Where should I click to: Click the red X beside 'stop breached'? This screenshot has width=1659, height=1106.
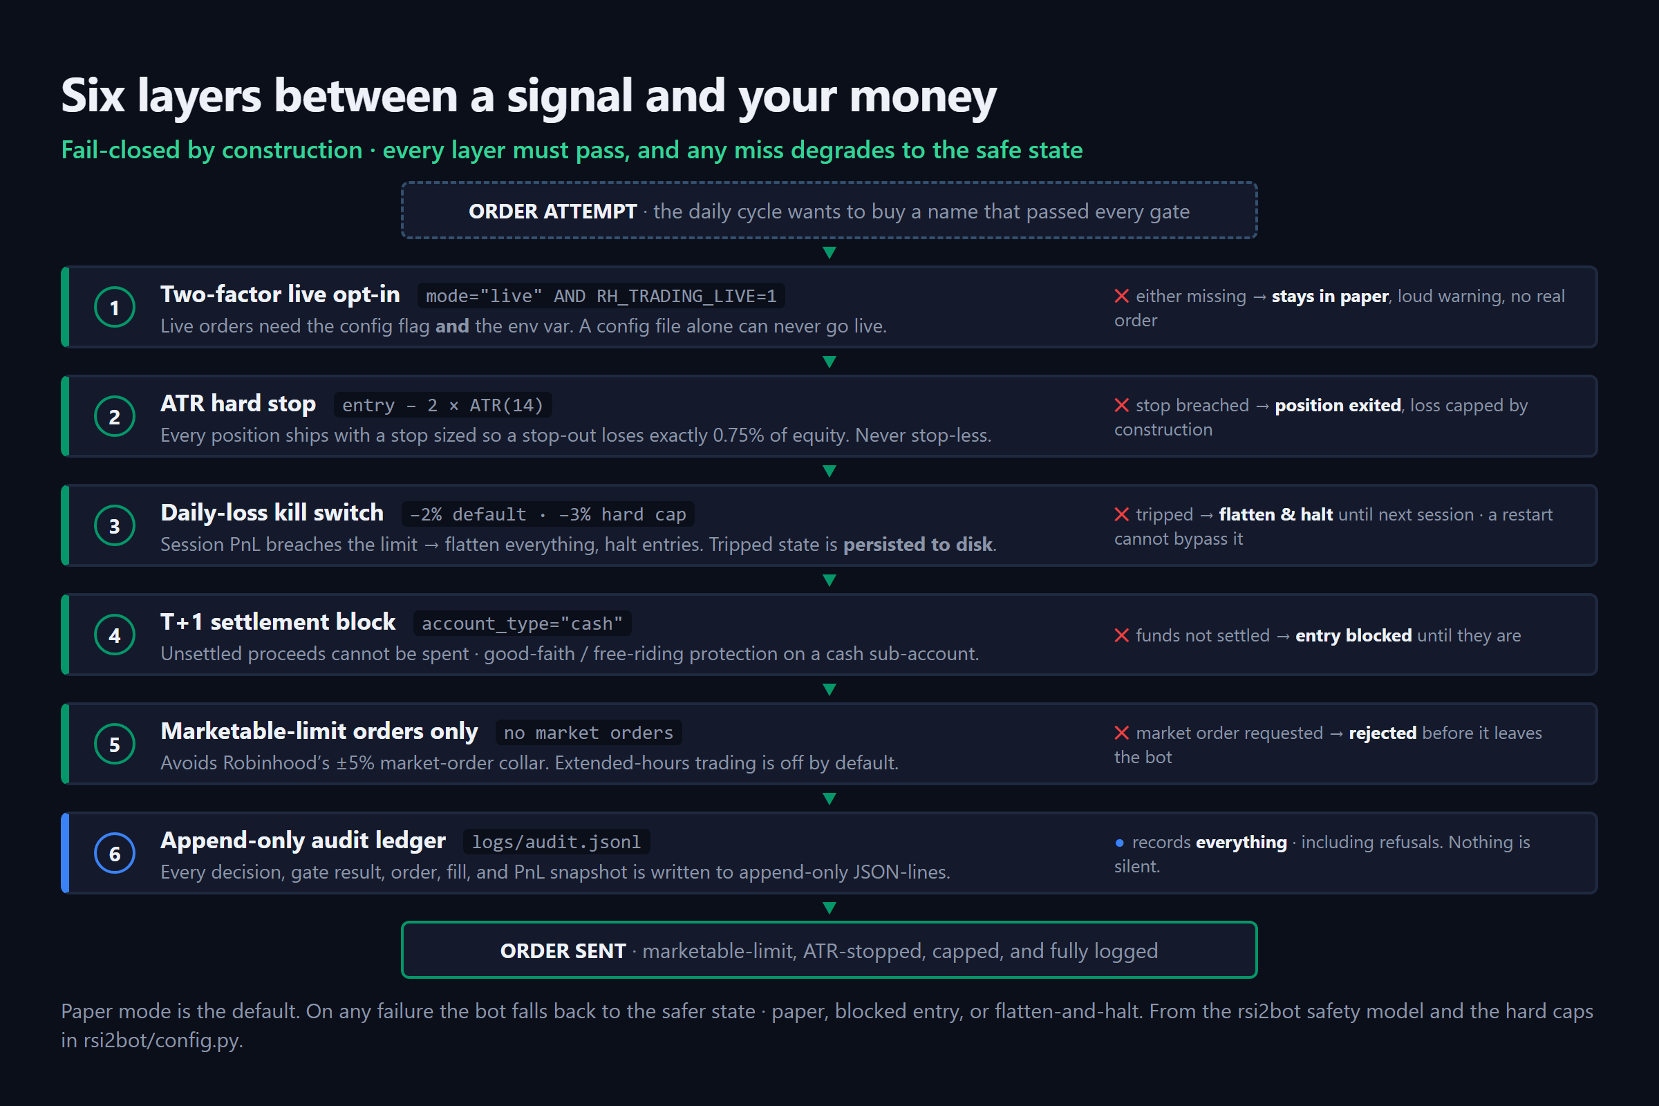[1121, 406]
